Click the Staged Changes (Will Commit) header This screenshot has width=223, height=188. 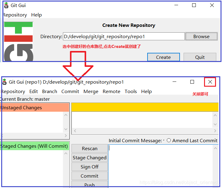pyautogui.click(x=35, y=146)
